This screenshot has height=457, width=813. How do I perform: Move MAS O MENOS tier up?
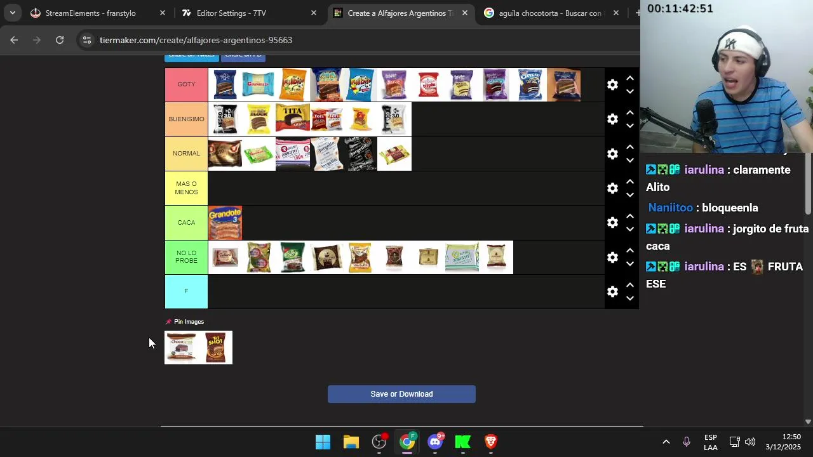[629, 182]
